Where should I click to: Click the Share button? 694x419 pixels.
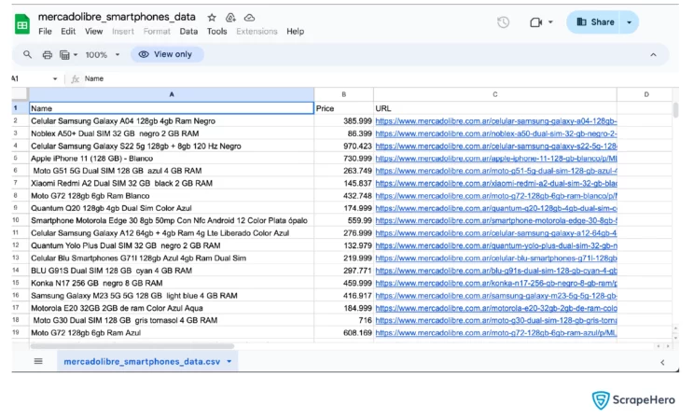click(x=595, y=22)
